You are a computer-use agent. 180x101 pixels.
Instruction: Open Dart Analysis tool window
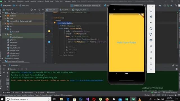(27, 92)
